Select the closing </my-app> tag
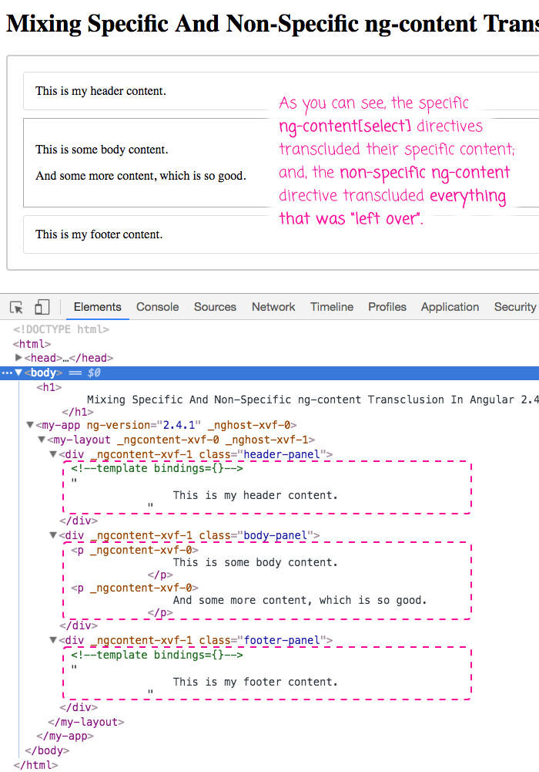Screen dimensions: 539x772 (x=65, y=736)
